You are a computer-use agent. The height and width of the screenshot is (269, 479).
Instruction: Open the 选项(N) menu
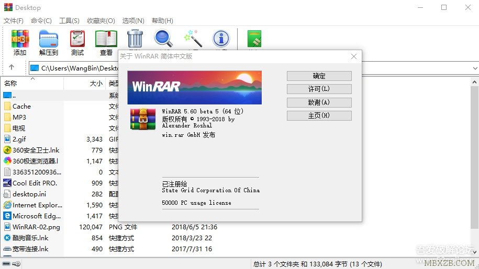(133, 21)
